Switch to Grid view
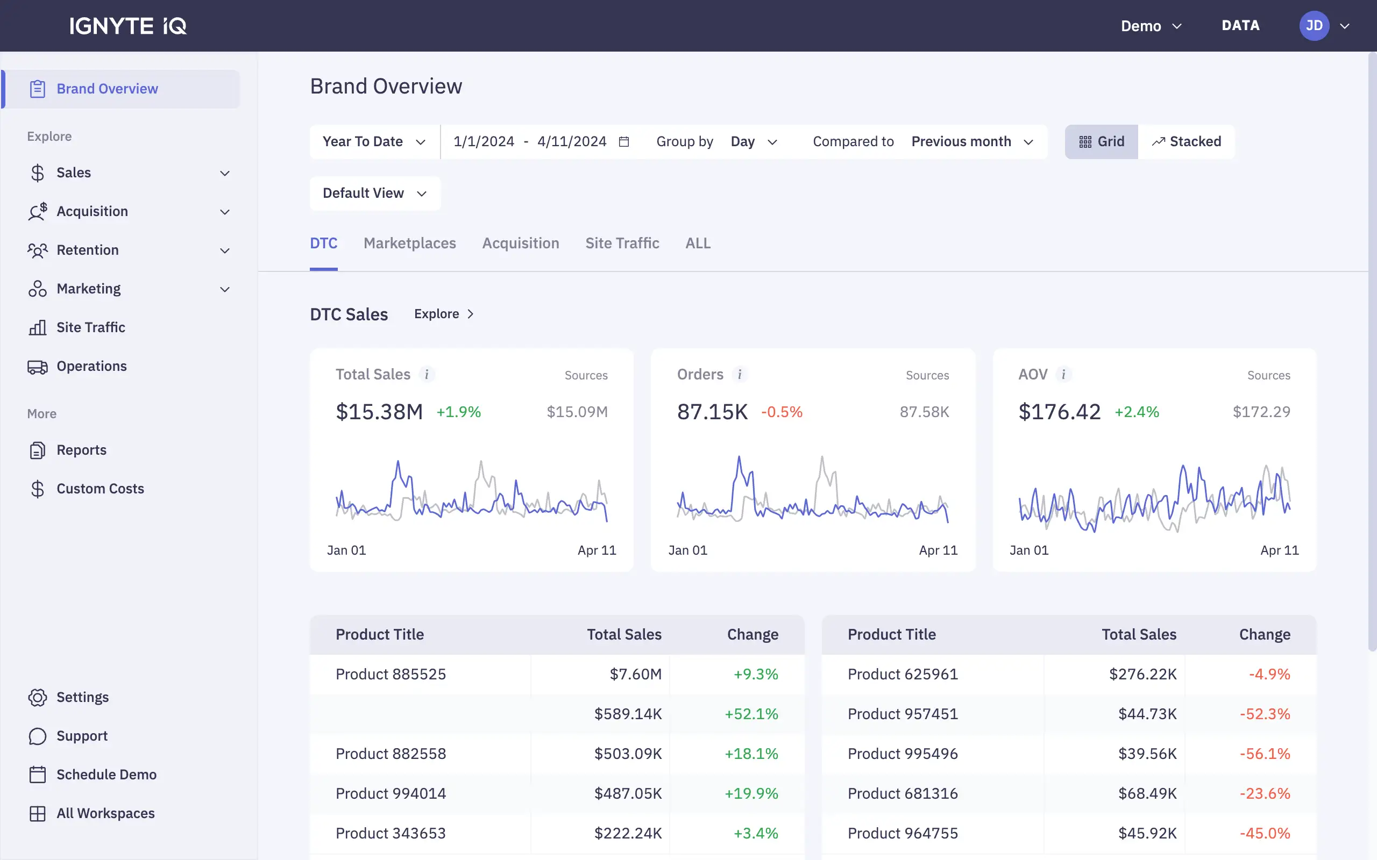 click(1102, 141)
